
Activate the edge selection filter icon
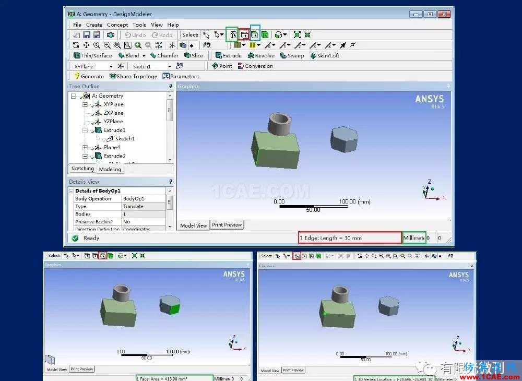click(244, 35)
